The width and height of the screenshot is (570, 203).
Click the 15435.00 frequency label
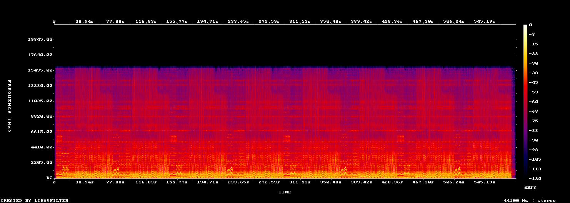point(40,70)
